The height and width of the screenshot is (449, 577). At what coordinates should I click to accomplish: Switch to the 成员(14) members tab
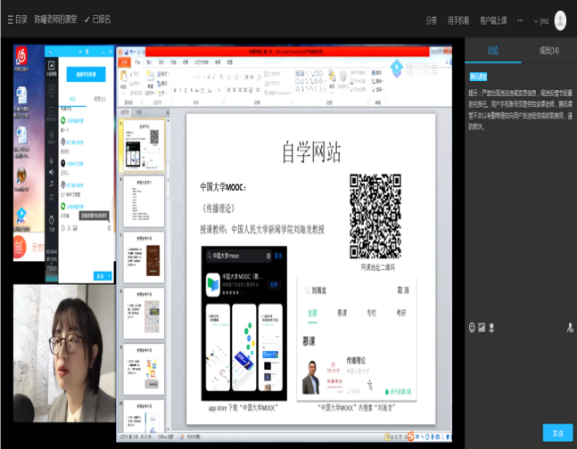(548, 50)
